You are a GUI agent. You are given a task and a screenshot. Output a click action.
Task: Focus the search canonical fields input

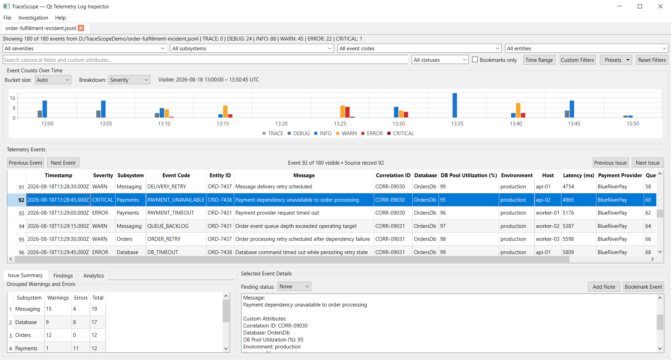[x=205, y=60]
